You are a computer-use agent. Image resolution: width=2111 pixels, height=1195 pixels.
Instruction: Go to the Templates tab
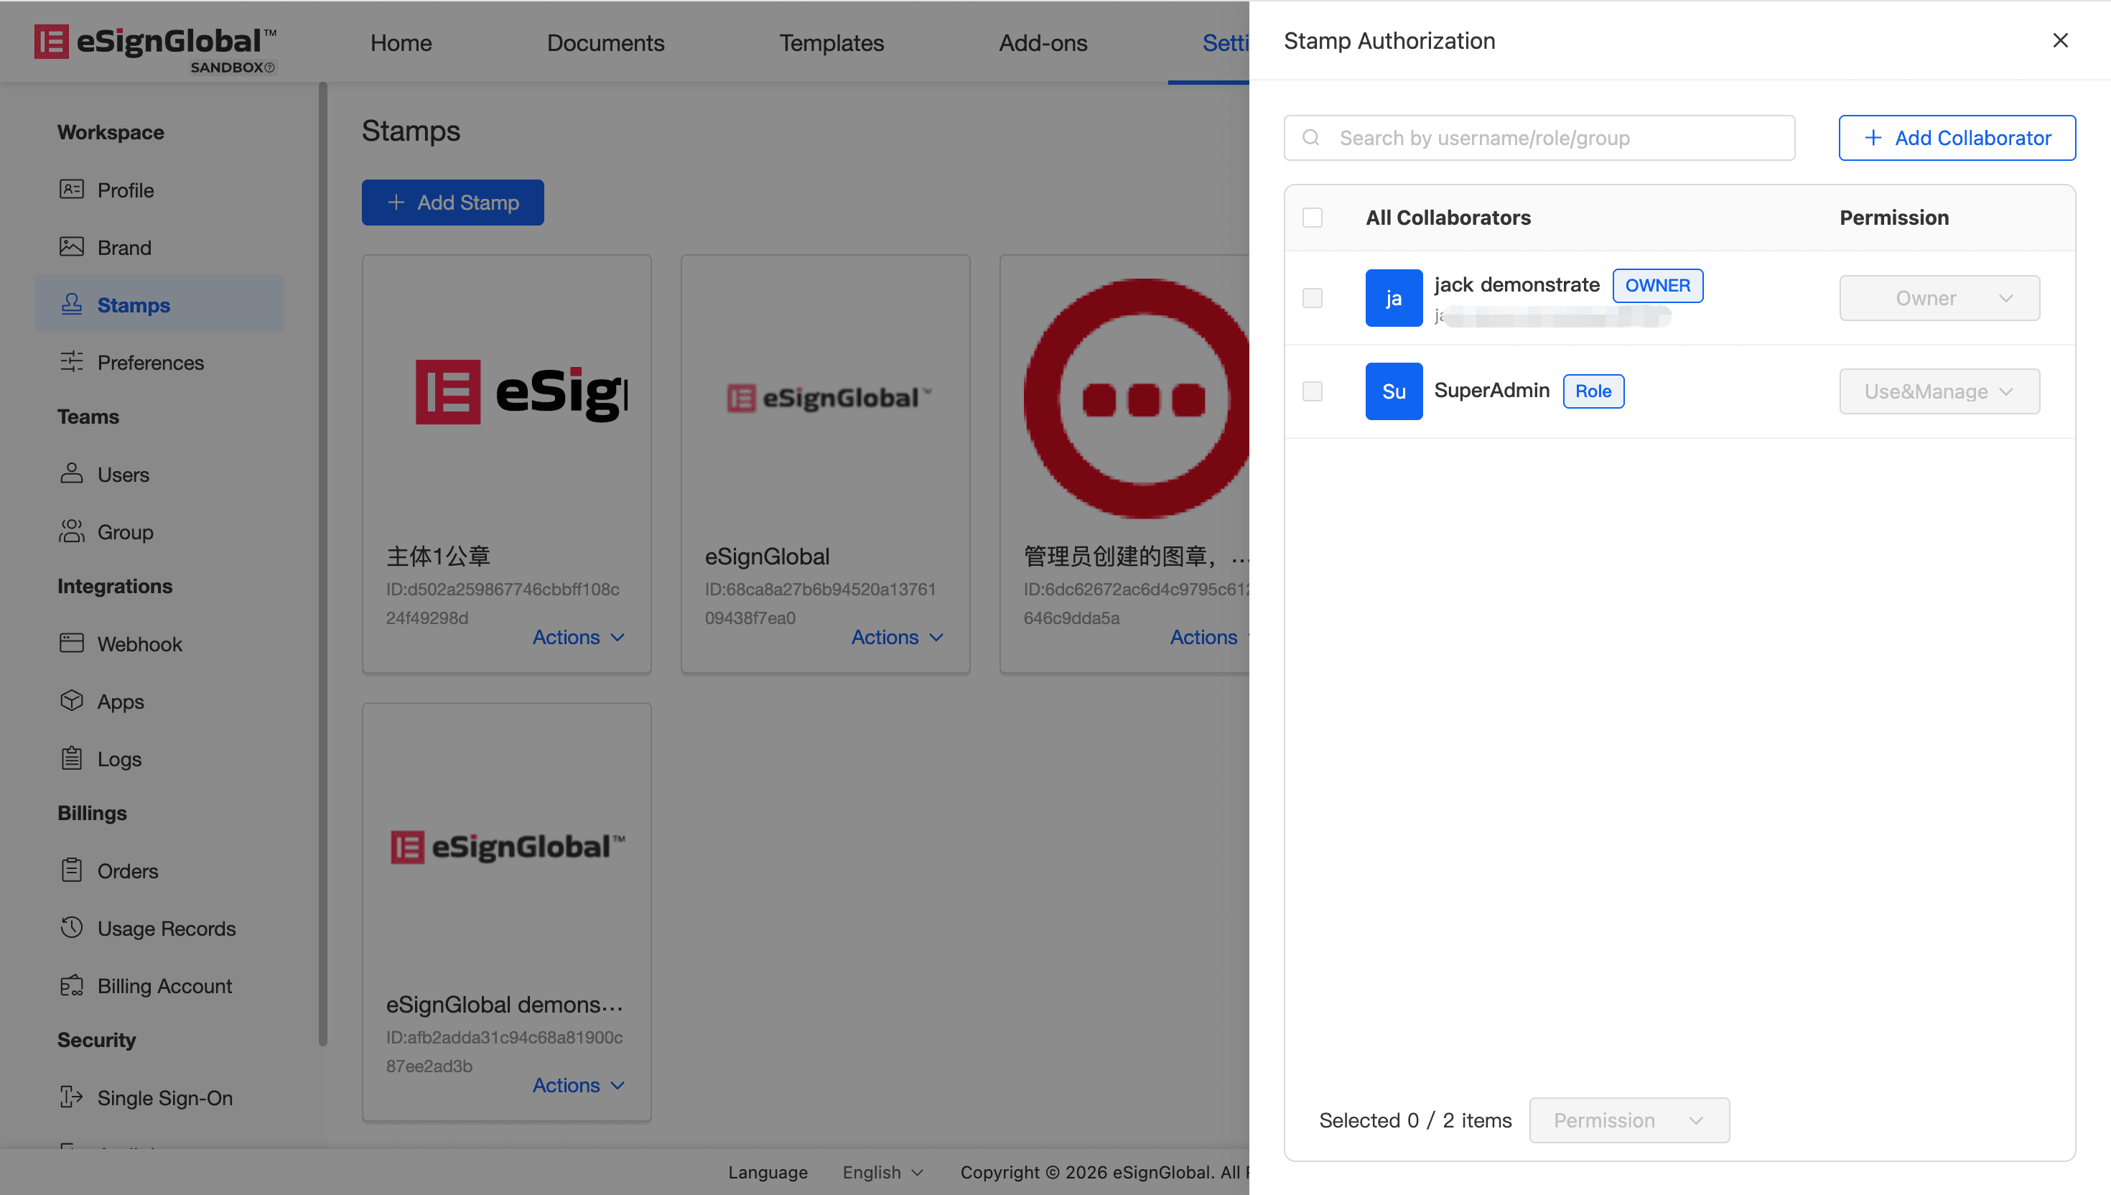831,42
